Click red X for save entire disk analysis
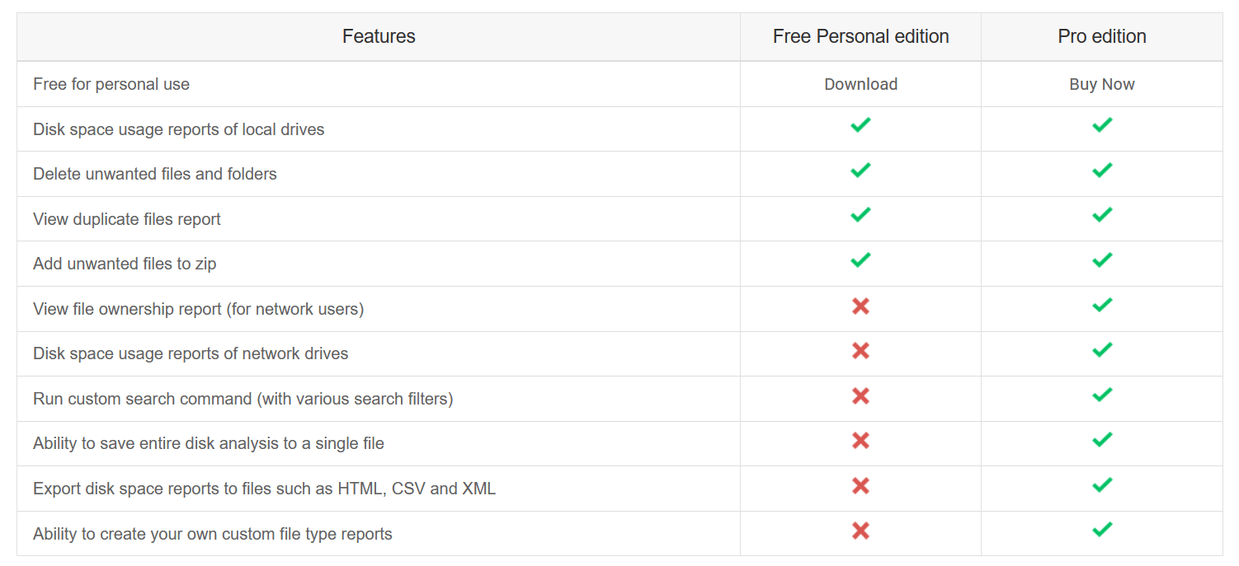This screenshot has width=1239, height=566. pyautogui.click(x=860, y=441)
